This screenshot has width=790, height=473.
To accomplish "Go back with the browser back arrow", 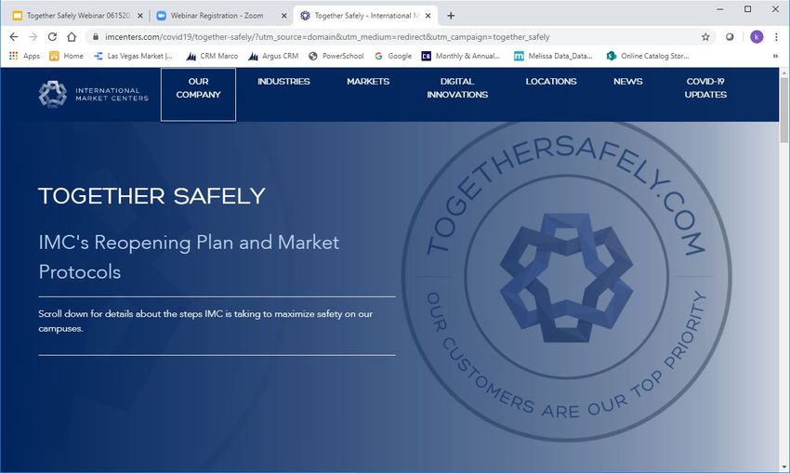I will click(14, 37).
